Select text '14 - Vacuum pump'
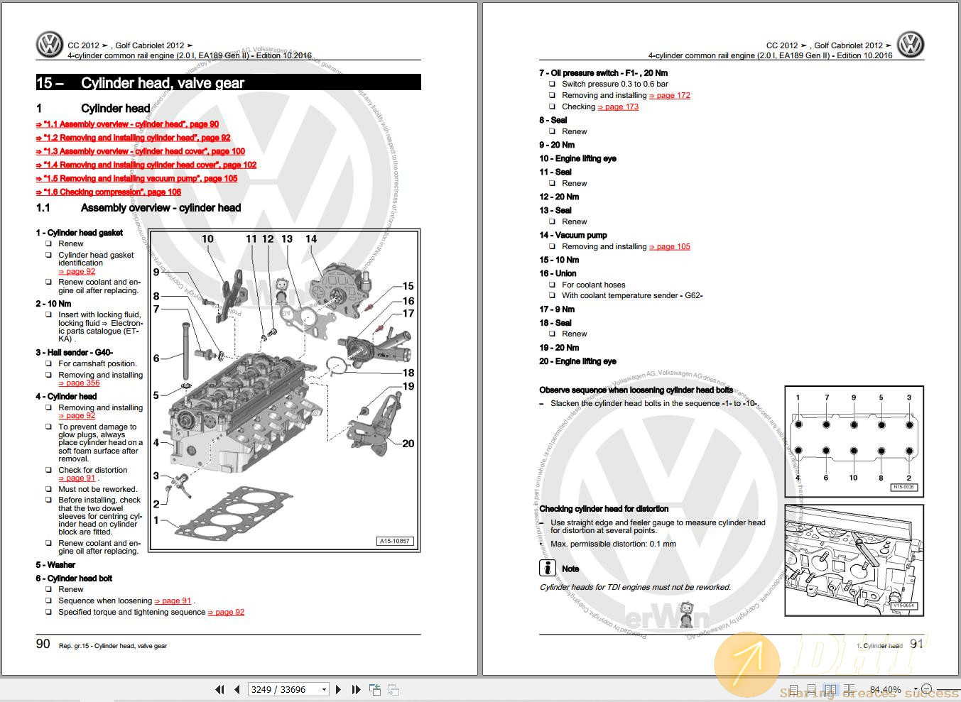Screen dimensions: 961x702 (573, 235)
